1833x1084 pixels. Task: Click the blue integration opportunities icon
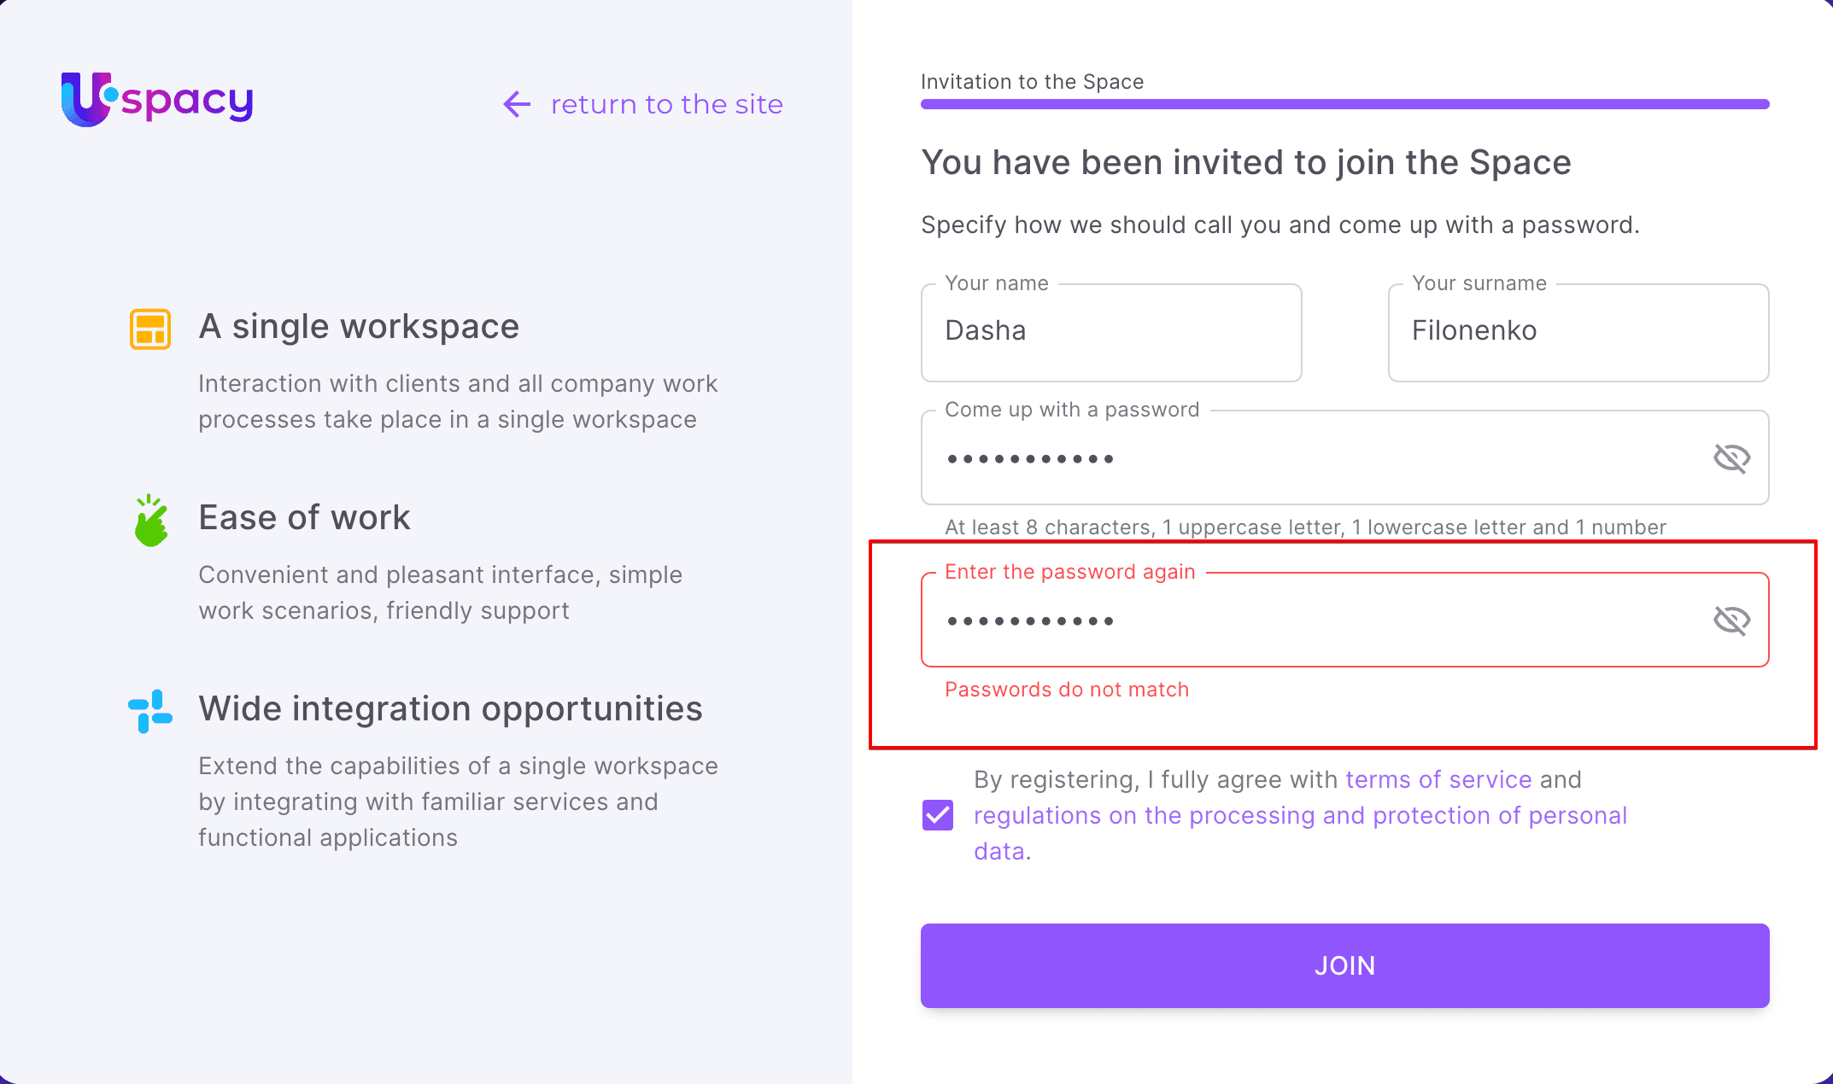(150, 710)
